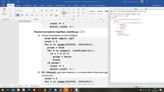
Task: Open the Format menu in IDLE window
Action: coord(119,14)
